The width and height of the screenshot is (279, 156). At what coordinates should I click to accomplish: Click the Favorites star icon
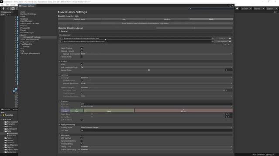[3, 115]
